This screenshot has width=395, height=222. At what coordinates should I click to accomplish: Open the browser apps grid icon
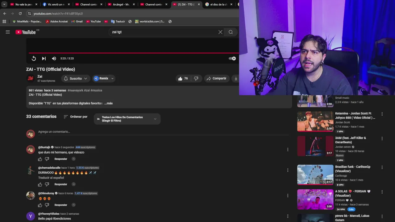pos(4,22)
